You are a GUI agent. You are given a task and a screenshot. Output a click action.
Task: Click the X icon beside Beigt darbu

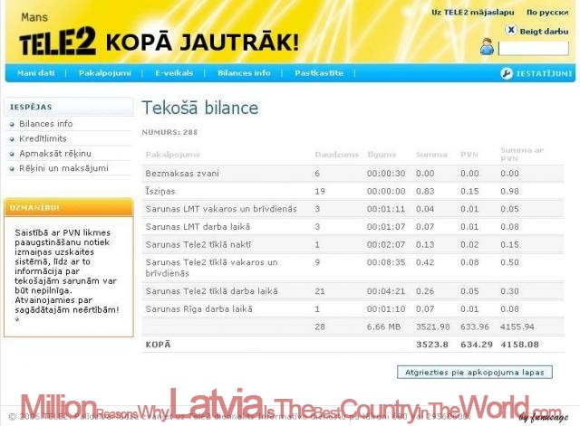(x=510, y=29)
